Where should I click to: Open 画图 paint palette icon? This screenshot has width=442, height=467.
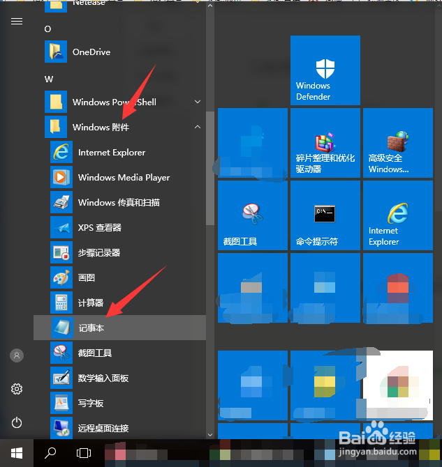click(x=61, y=277)
